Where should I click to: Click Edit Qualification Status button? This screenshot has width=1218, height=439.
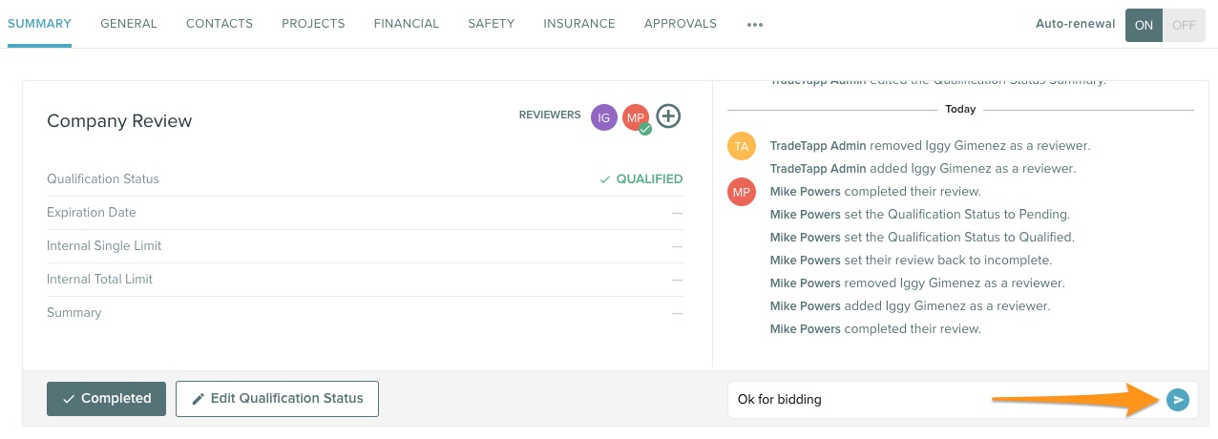277,399
